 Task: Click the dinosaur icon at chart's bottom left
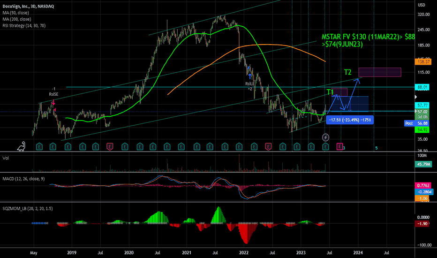click(x=21, y=146)
